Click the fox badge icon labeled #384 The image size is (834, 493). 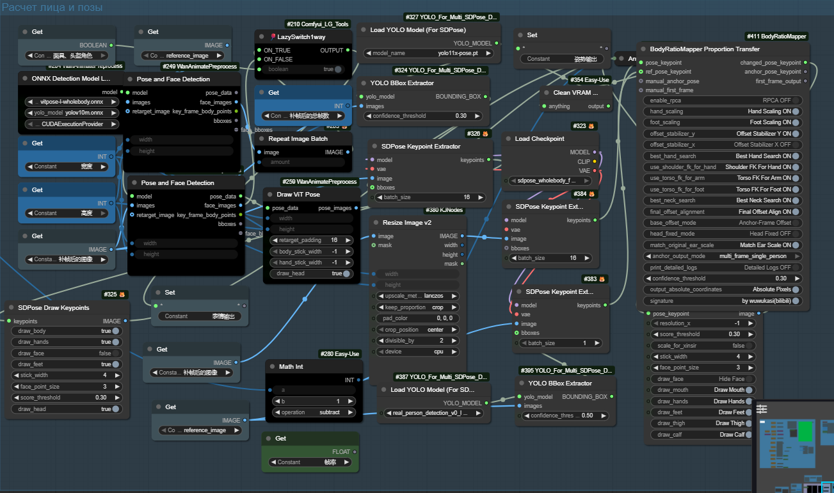click(591, 193)
